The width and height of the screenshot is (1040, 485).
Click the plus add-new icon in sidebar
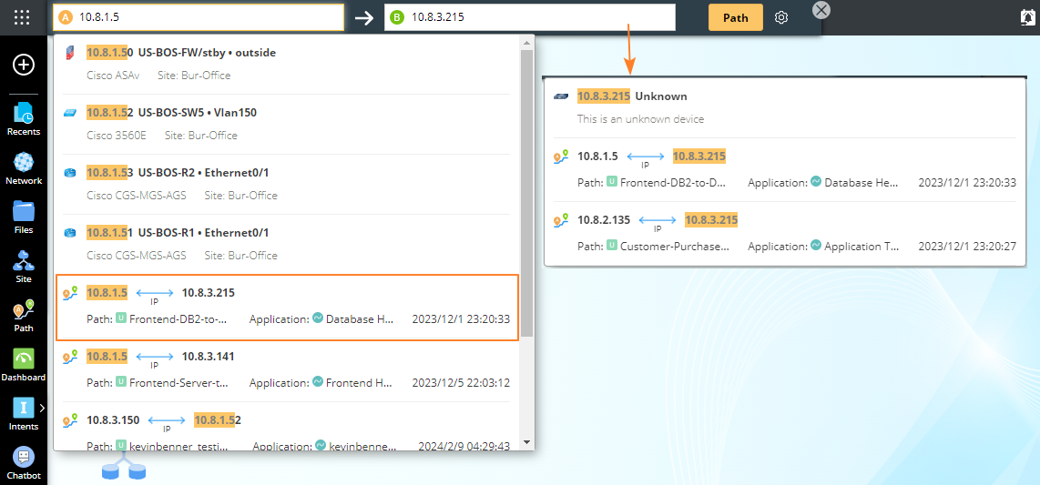pos(24,65)
